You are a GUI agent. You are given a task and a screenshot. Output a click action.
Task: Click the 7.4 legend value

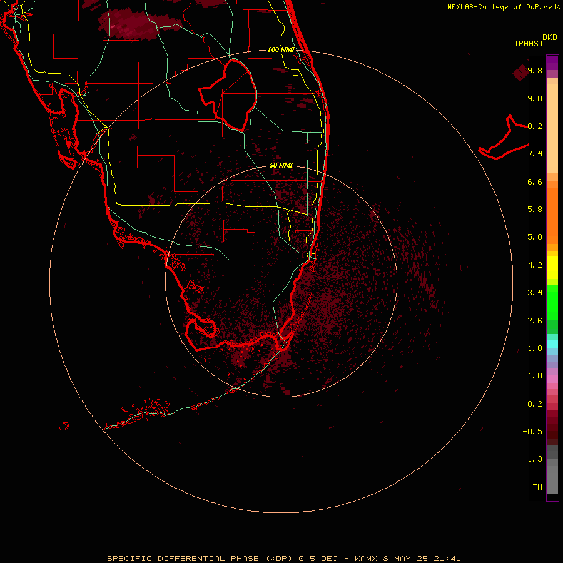[535, 154]
